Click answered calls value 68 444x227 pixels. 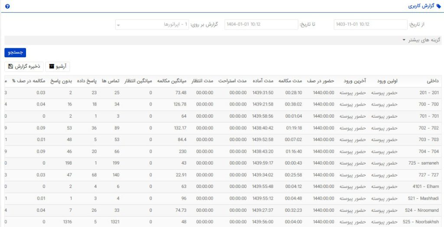click(94, 175)
